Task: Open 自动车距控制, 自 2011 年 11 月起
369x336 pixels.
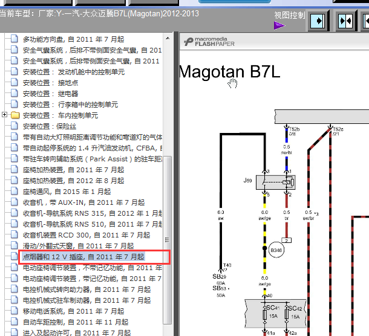Action: click(75, 322)
